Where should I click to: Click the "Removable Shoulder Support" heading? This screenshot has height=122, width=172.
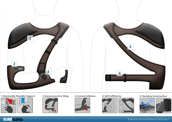(x=19, y=96)
